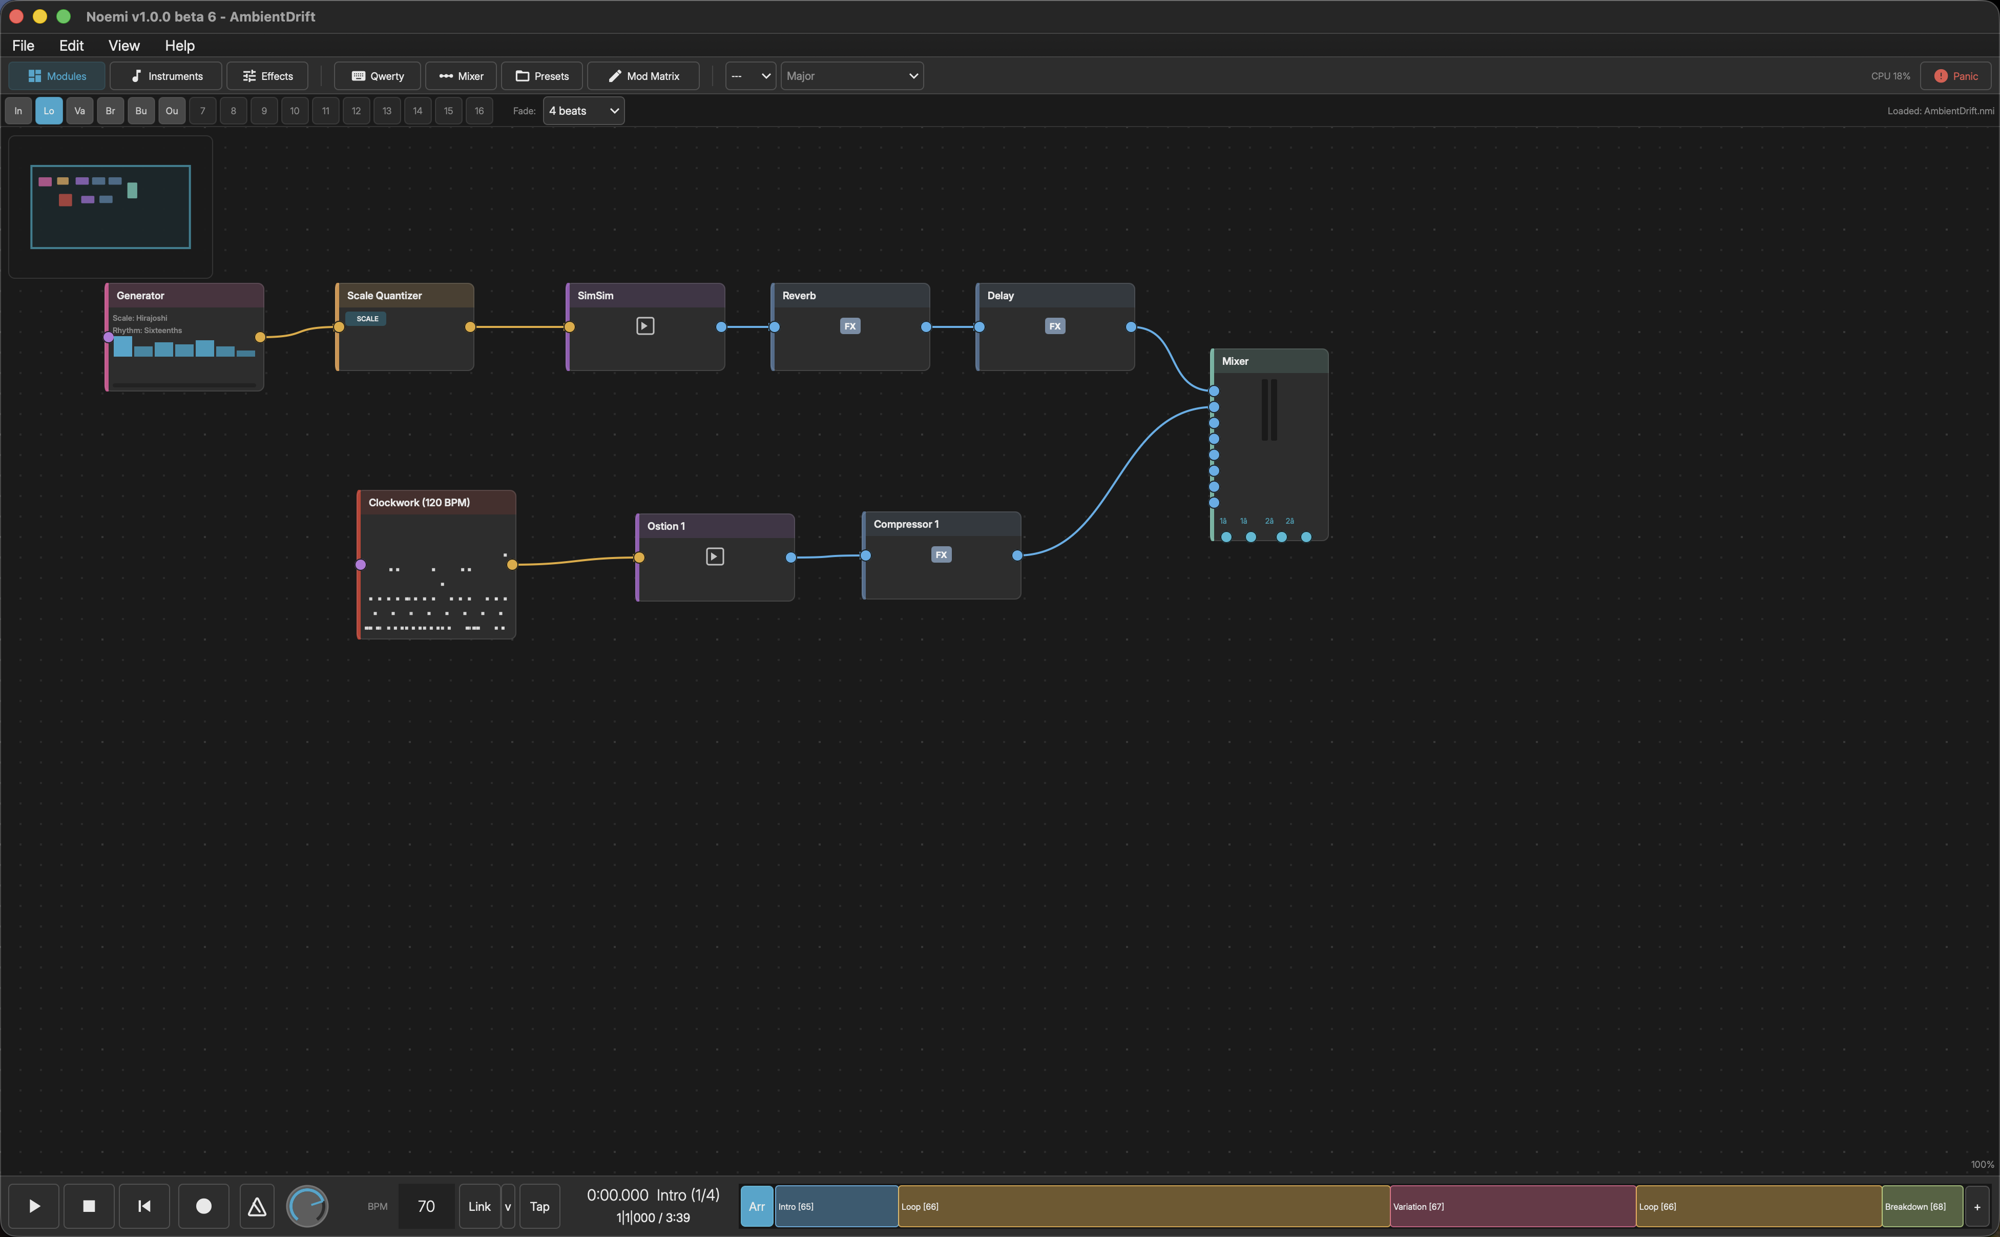
Task: Open the Edit menu
Action: 71,46
